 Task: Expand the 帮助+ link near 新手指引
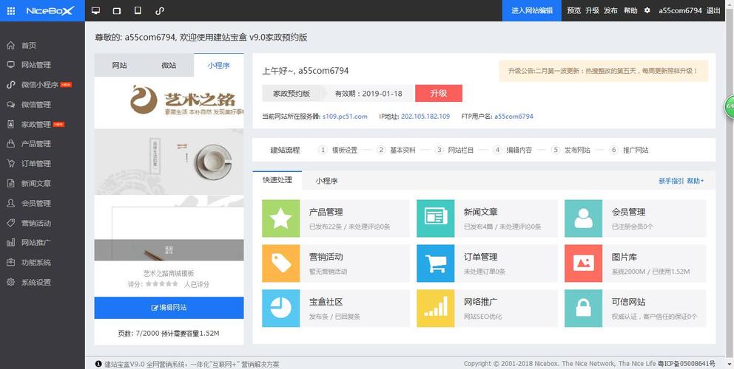pyautogui.click(x=696, y=181)
